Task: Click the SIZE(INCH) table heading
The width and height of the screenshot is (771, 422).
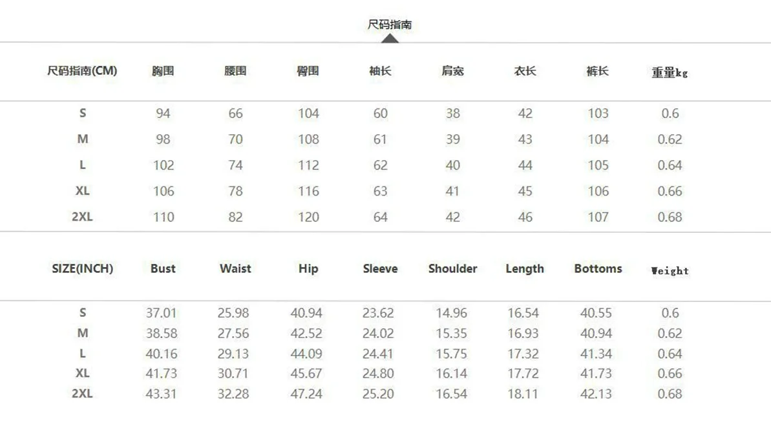Action: click(83, 268)
